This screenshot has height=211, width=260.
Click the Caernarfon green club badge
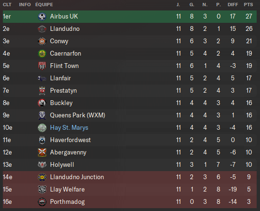click(42, 54)
